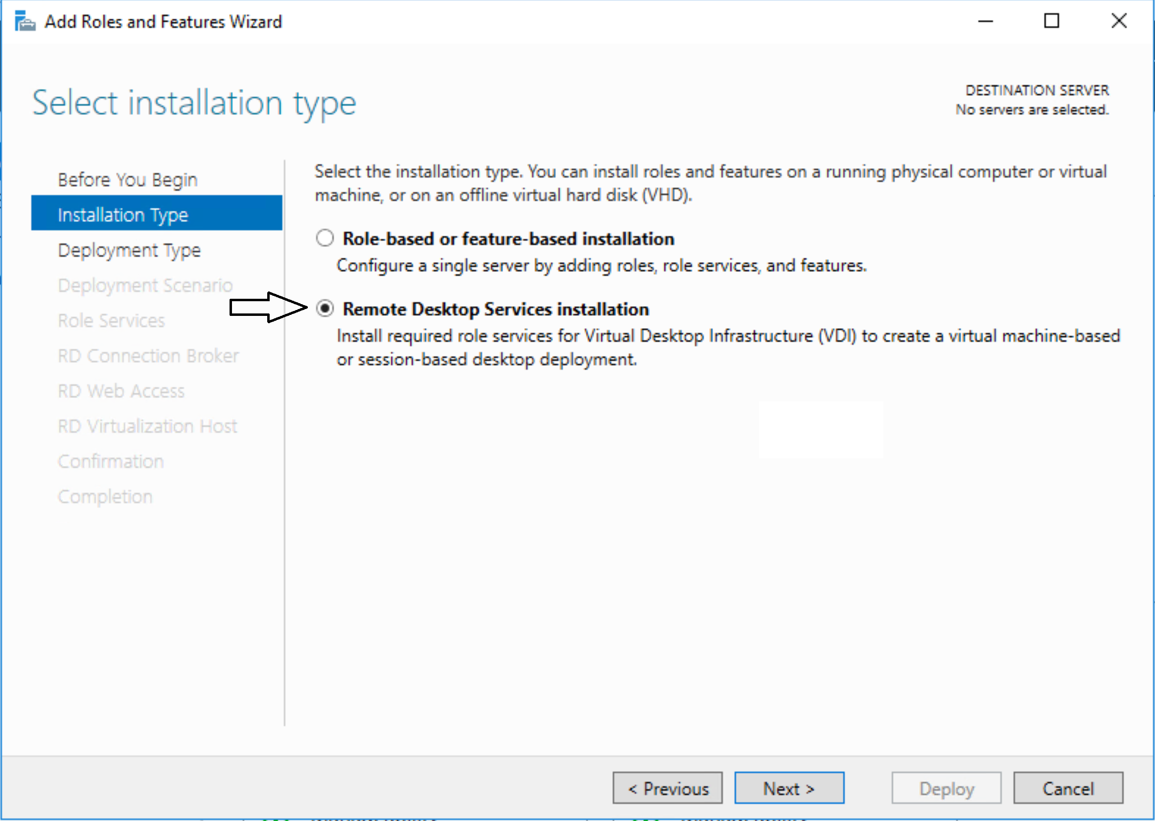
Task: Click the Add Roles wizard title icon
Action: point(24,22)
